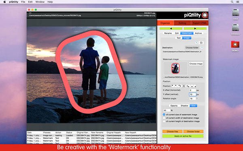Switch to the Editing tab
The width and height of the screenshot is (243, 151).
[x=182, y=23]
